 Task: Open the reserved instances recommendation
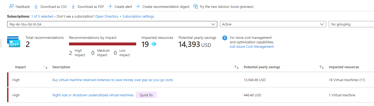click(x=112, y=80)
